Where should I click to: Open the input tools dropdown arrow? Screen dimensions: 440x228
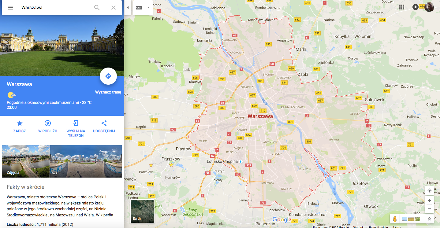[149, 8]
